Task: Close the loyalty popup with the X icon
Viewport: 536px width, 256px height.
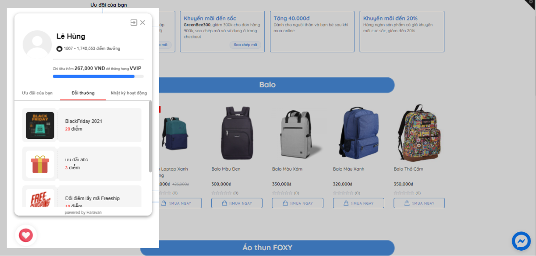Action: (142, 22)
